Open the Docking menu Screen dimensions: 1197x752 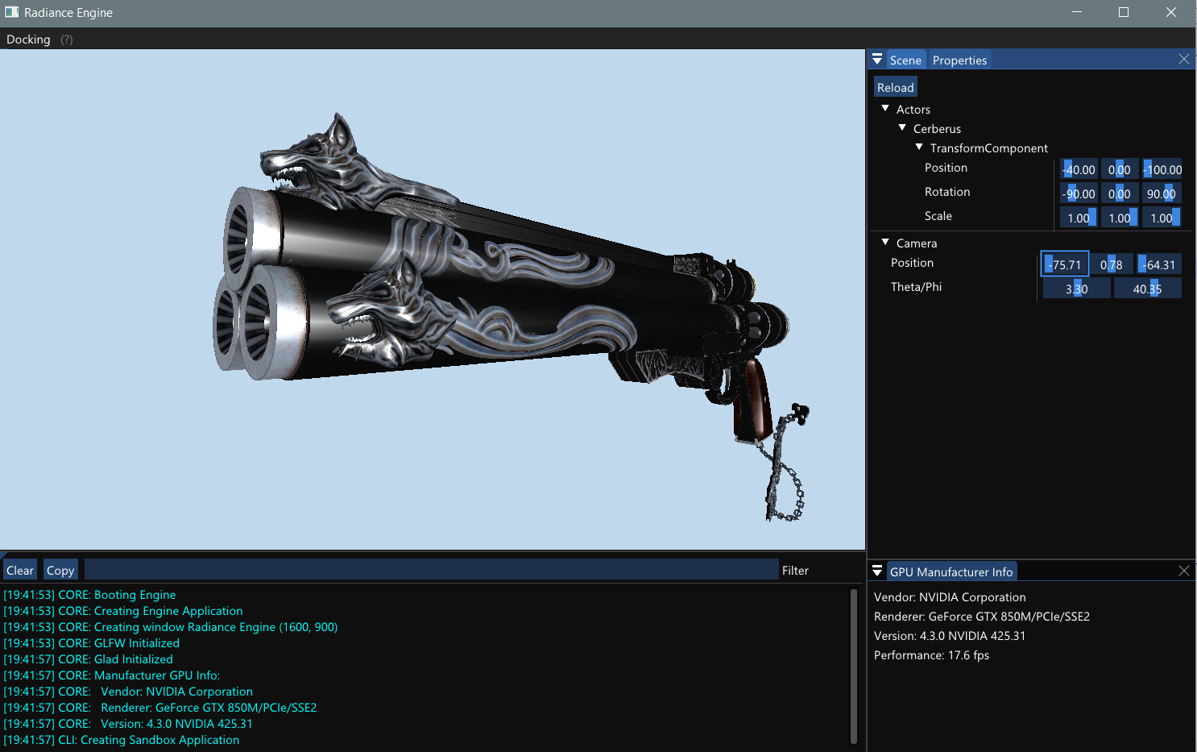pyautogui.click(x=28, y=39)
